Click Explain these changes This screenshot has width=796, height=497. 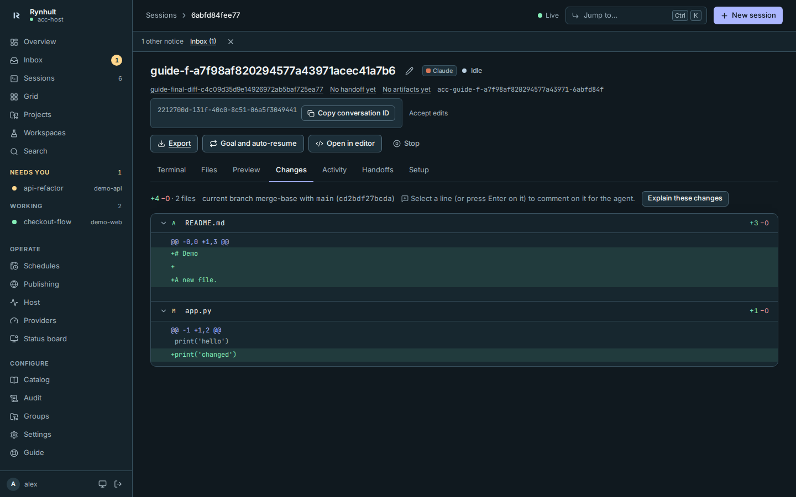pos(685,199)
